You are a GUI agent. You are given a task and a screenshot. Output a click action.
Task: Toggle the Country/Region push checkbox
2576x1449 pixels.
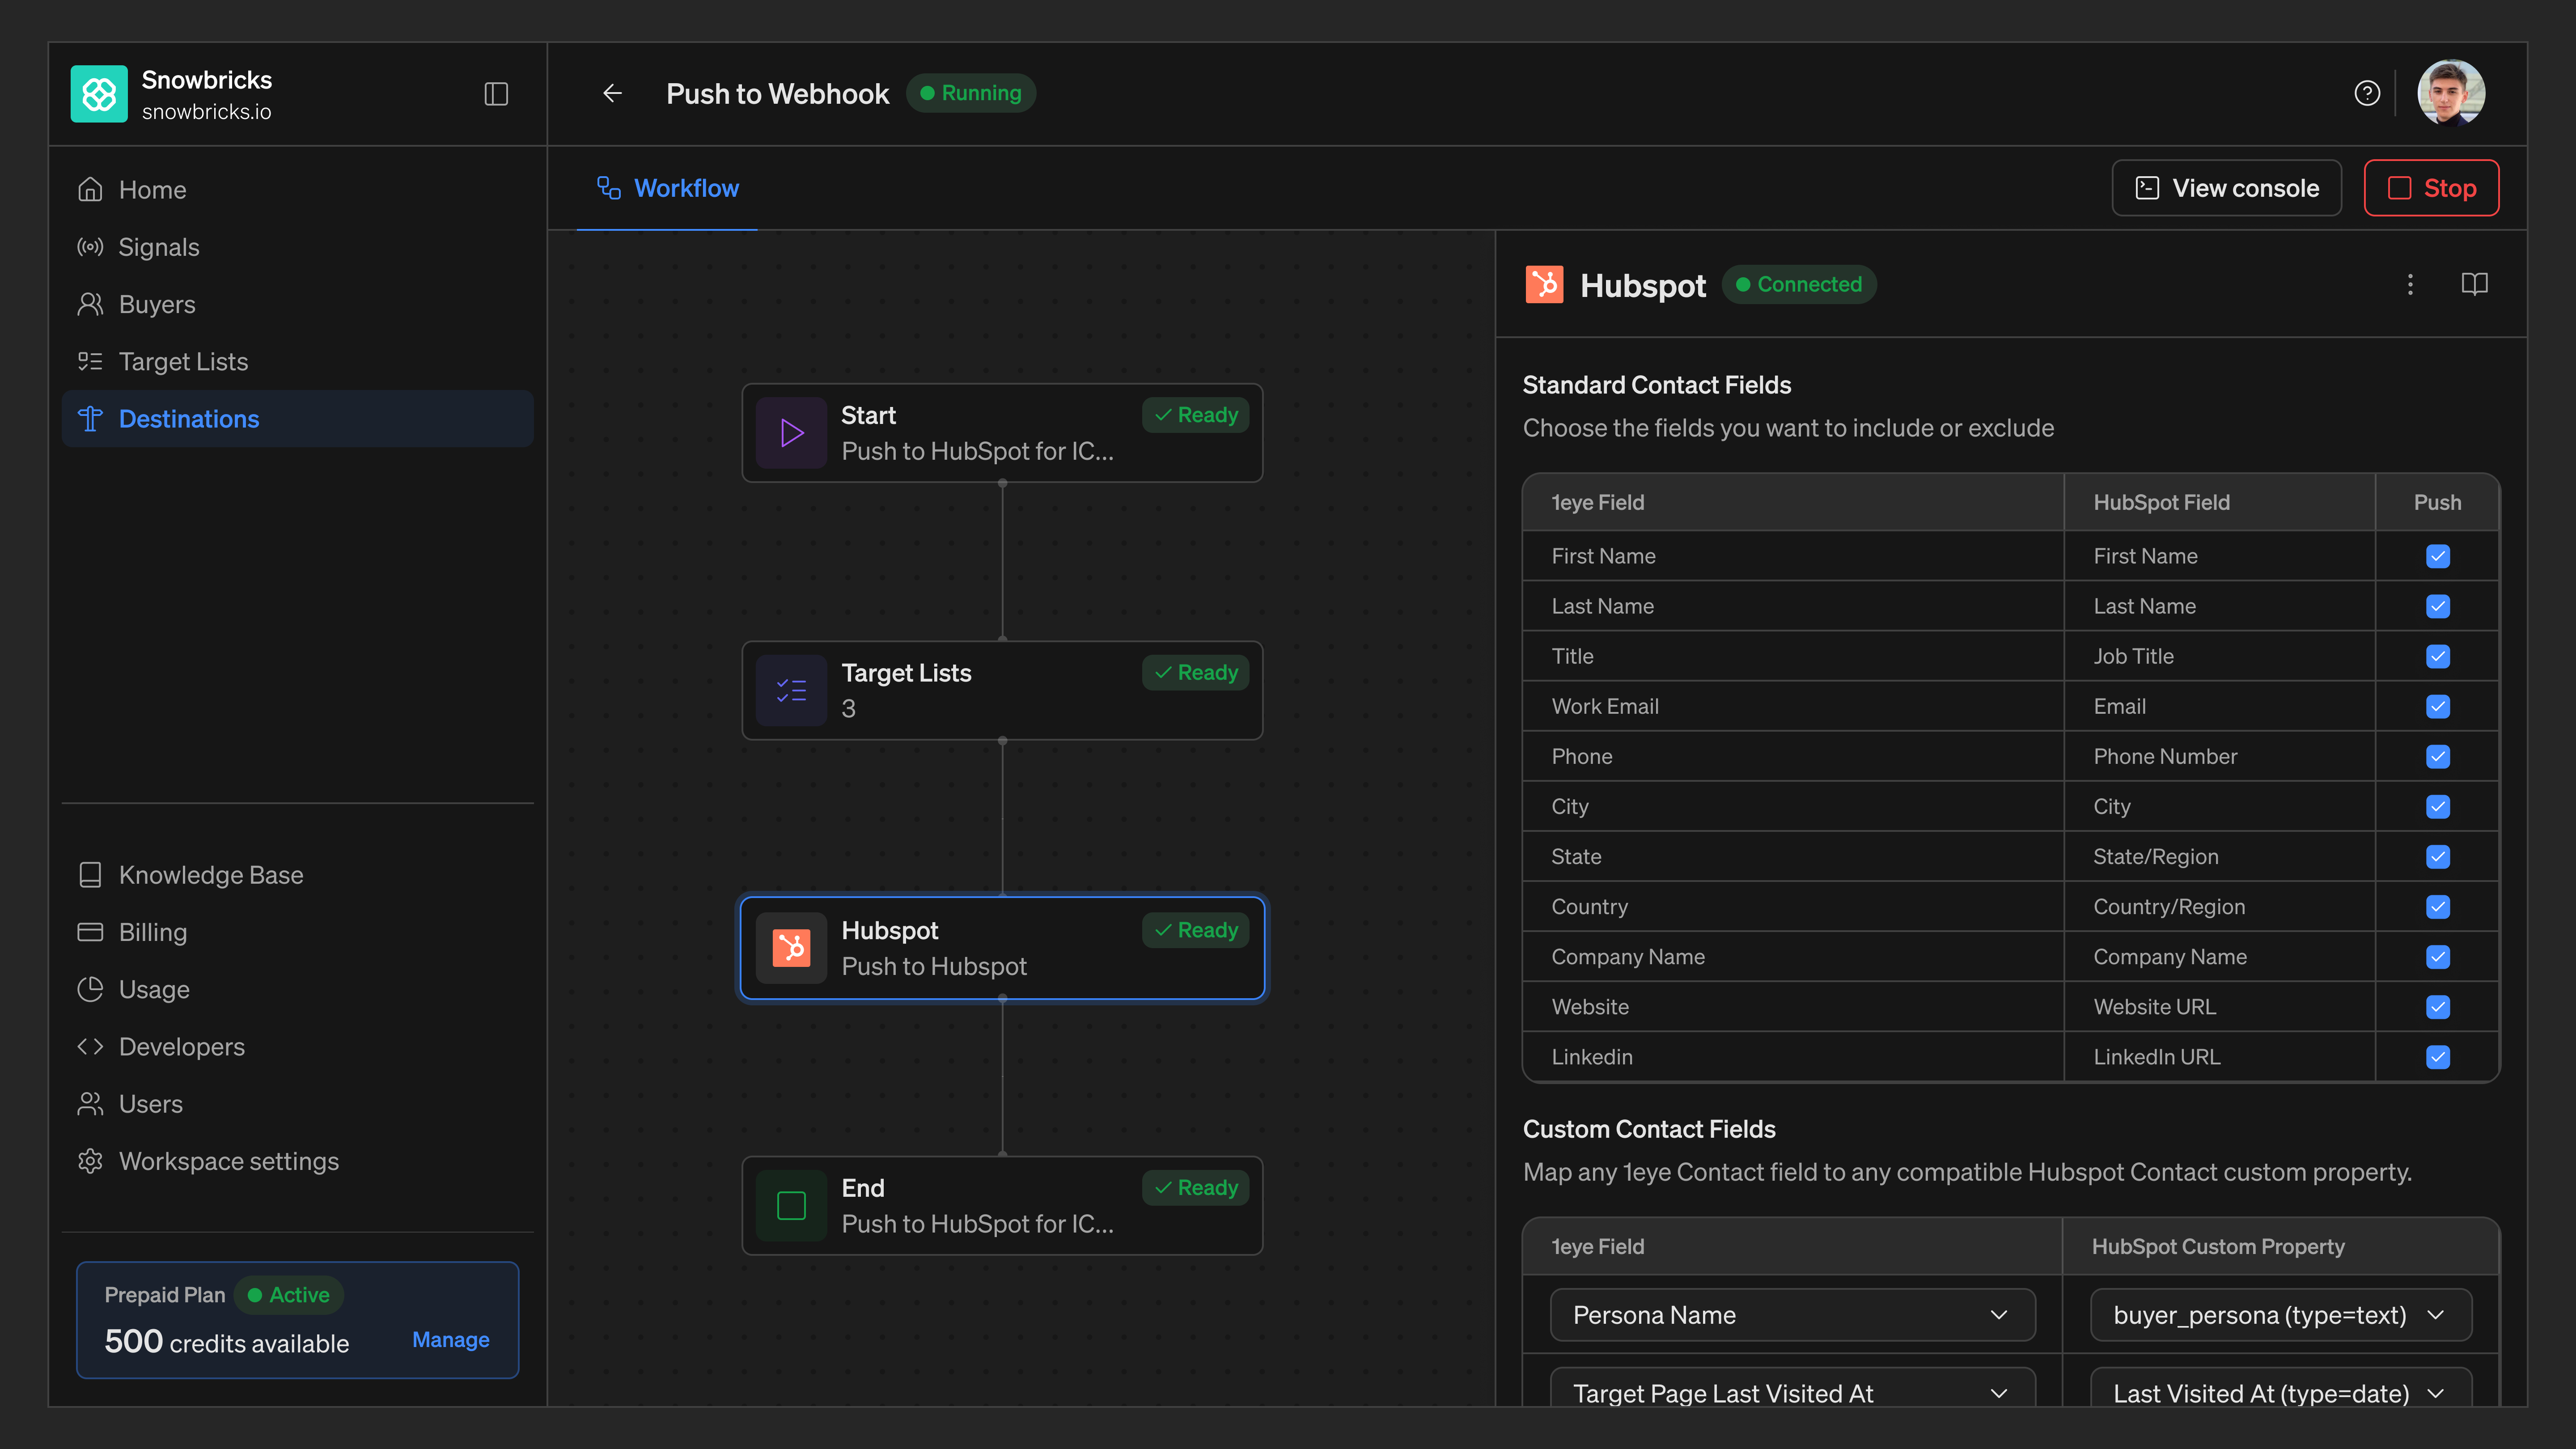pos(2438,907)
